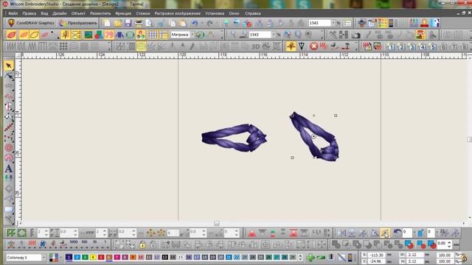This screenshot has height=265, width=472.
Task: Activate numbered view preset 3
Action: [x=412, y=46]
